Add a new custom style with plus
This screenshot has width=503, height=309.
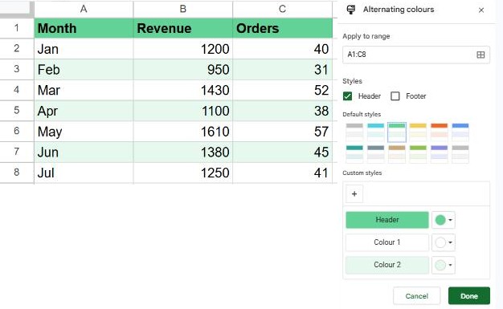point(354,194)
